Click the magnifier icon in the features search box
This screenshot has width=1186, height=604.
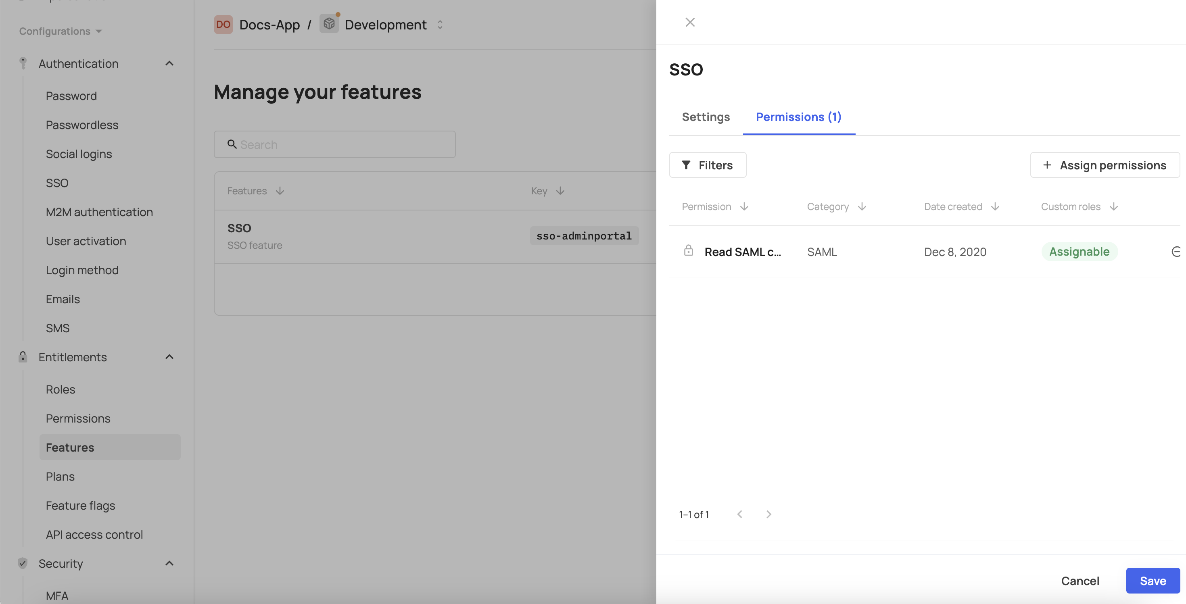tap(232, 144)
